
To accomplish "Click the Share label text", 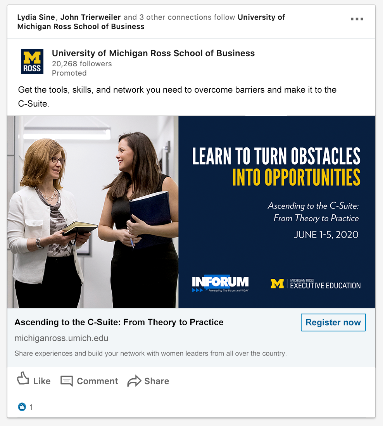I will (x=157, y=381).
